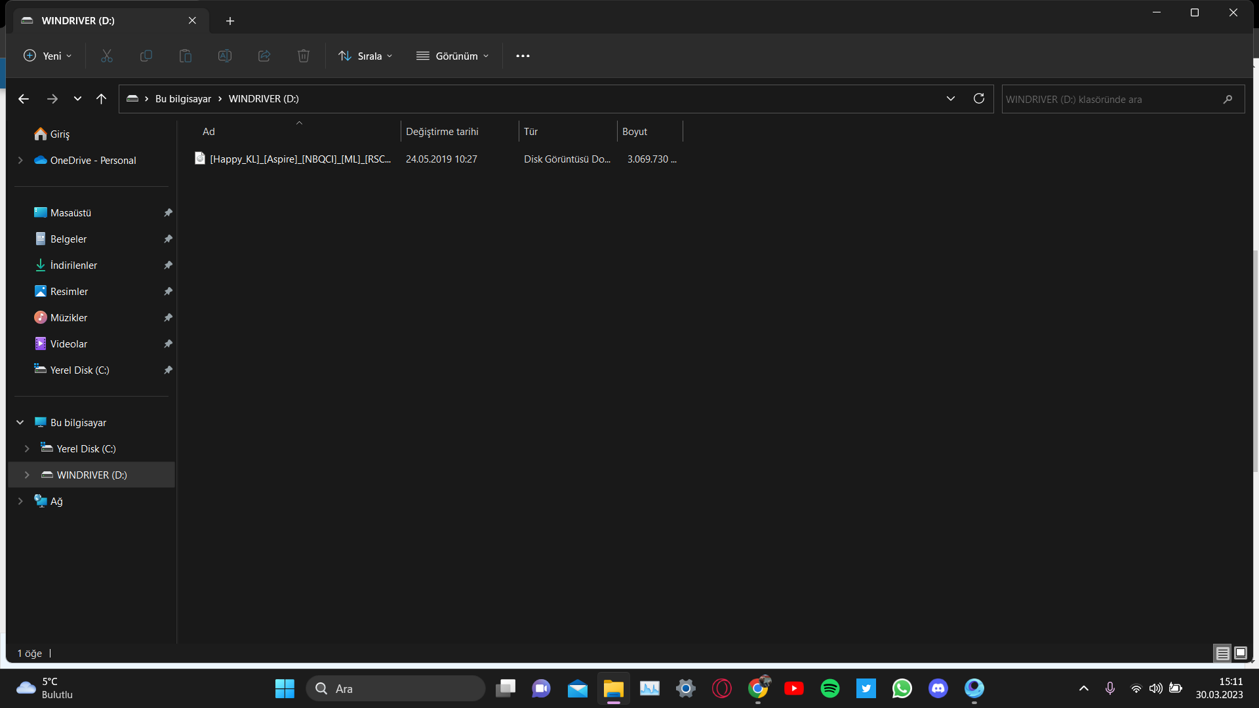Open the three-dots more options menu
This screenshot has width=1259, height=708.
523,56
